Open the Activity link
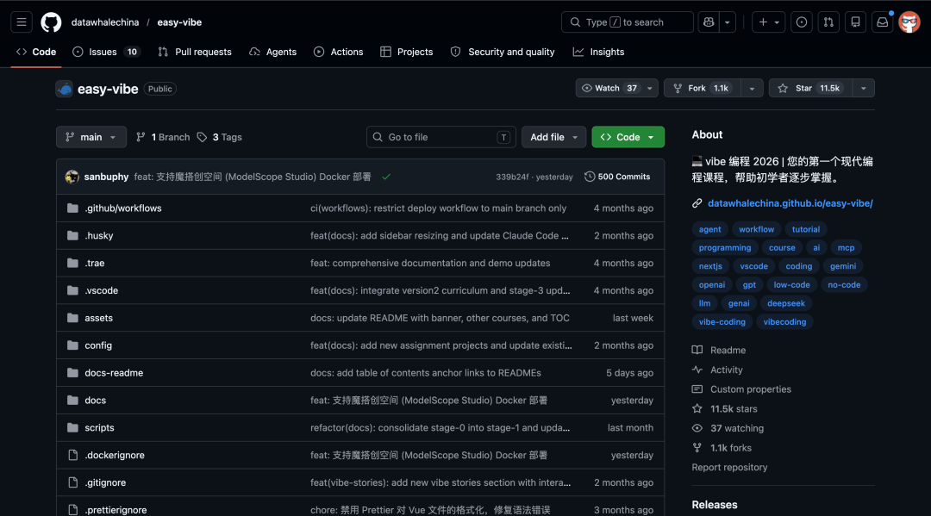Image resolution: width=931 pixels, height=516 pixels. tap(726, 370)
